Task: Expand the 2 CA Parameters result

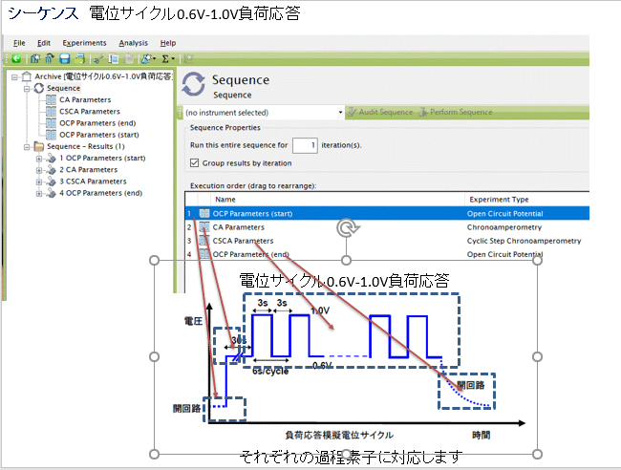Action: coord(39,170)
